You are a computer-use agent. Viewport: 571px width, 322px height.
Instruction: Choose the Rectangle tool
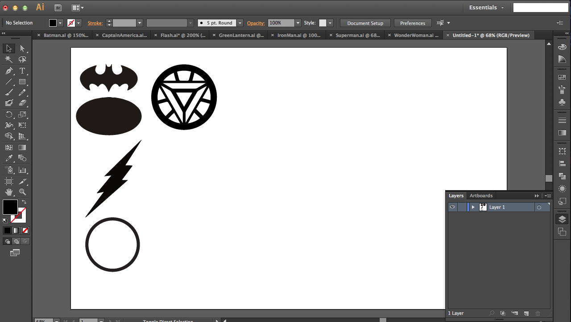click(22, 82)
